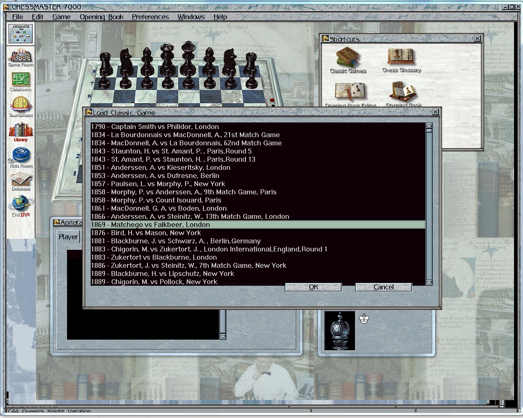
Task: Select 1853 Anderssen vs Dufresne, Berlin
Action: pyautogui.click(x=258, y=176)
